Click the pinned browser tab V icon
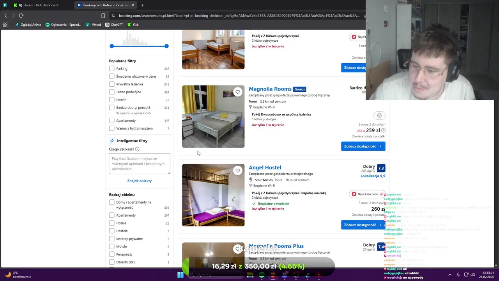The width and height of the screenshot is (499, 281). tap(5, 5)
